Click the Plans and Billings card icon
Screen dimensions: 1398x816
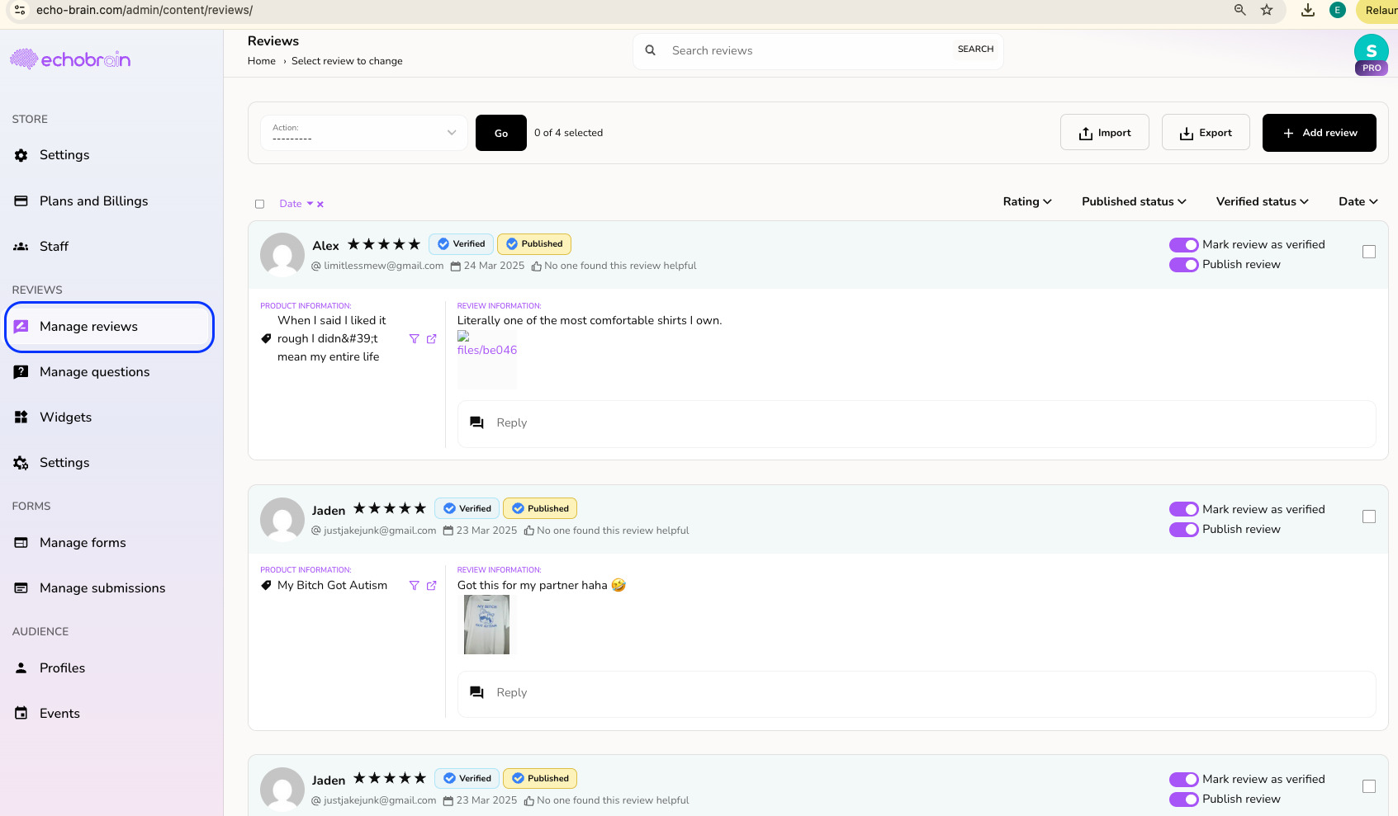click(21, 201)
